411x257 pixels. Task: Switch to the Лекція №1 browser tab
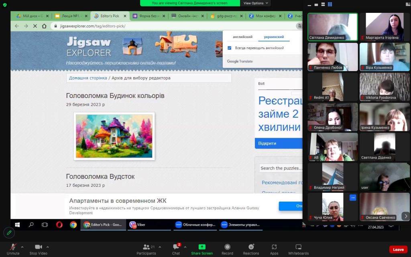point(69,16)
